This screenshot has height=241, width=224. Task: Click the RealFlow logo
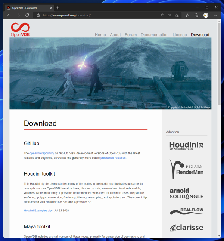tap(187, 211)
